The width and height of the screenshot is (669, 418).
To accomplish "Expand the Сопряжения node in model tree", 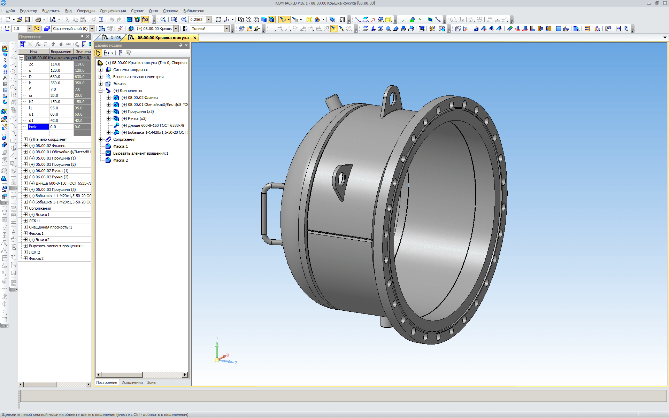I will (101, 139).
